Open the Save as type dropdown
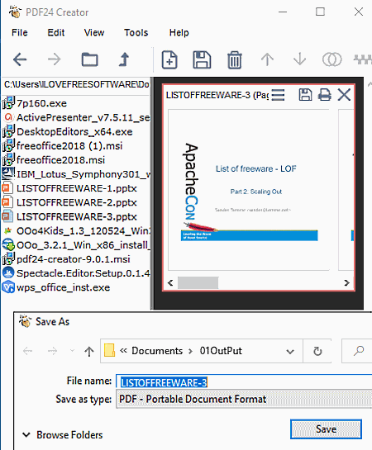372x450 pixels. pos(244,399)
